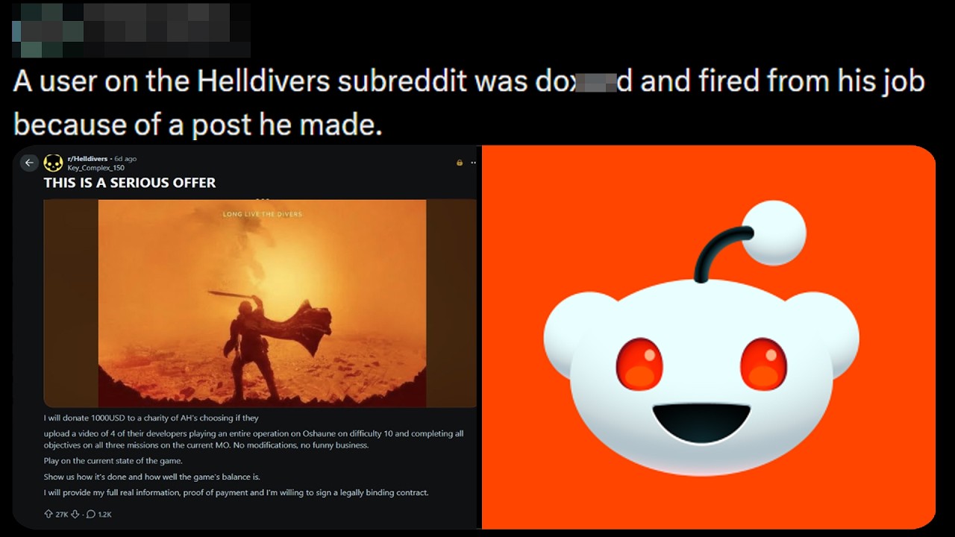Click the blurred tweet author profile
Viewport: 955px width, 537px height.
(x=131, y=30)
